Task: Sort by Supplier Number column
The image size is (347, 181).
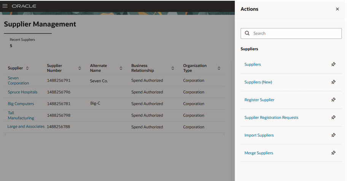Action: click(80, 68)
